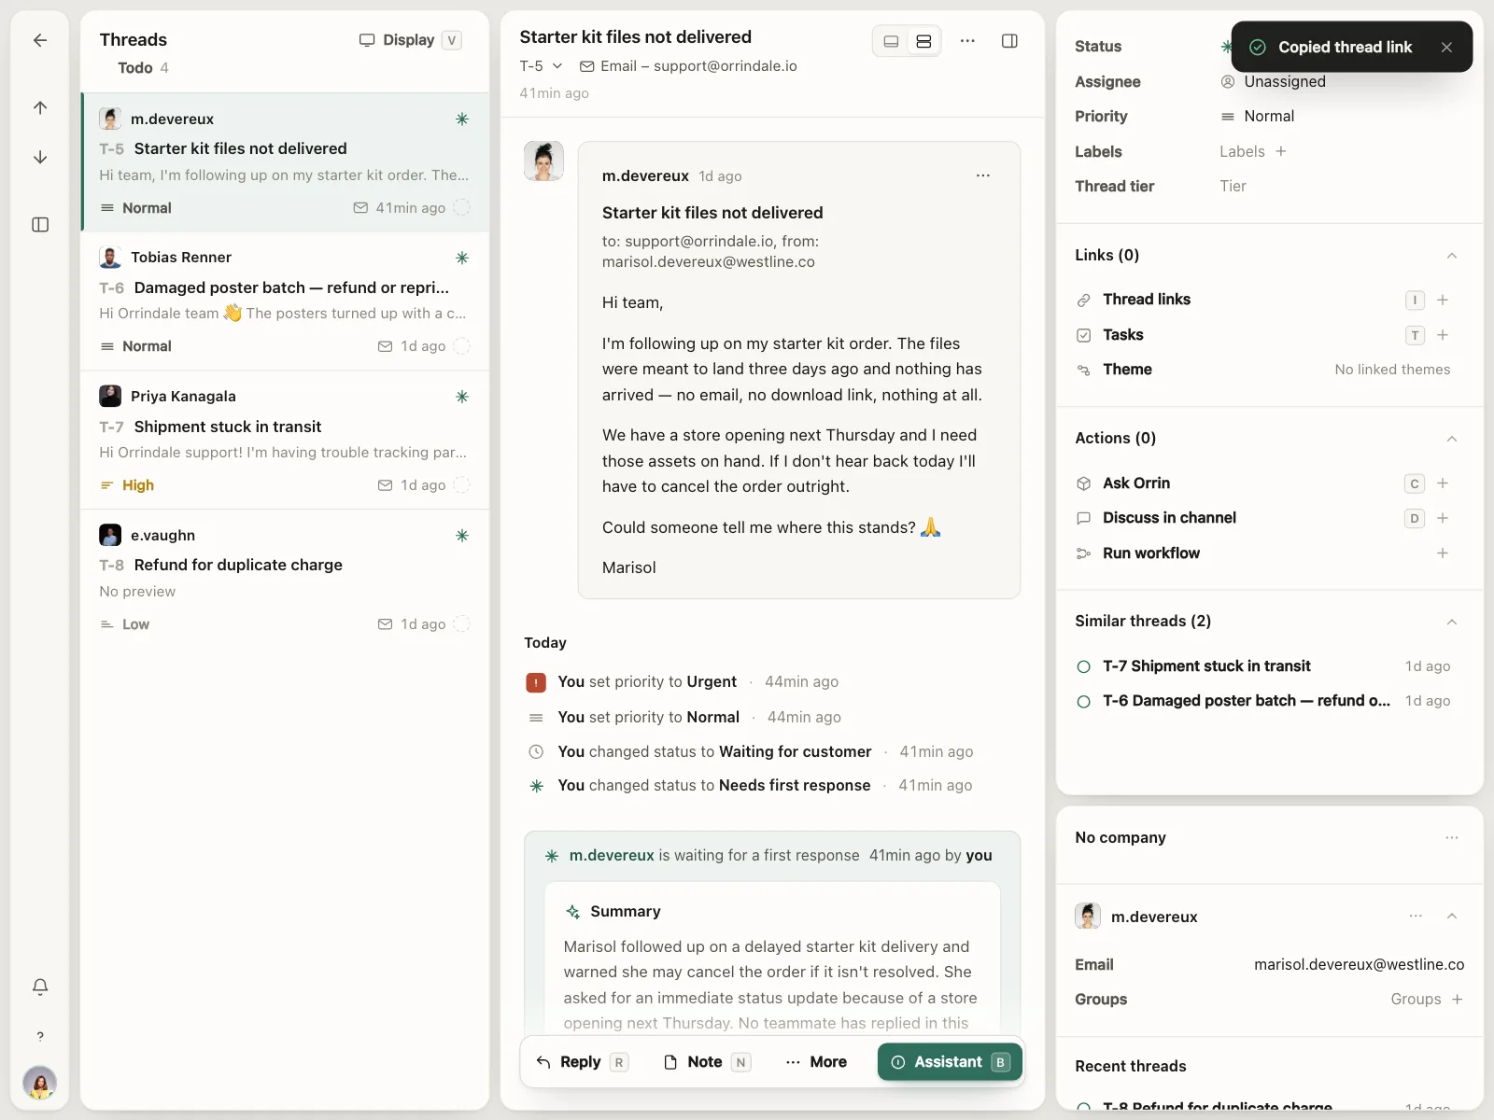
Task: Open Display options button
Action: click(x=411, y=40)
